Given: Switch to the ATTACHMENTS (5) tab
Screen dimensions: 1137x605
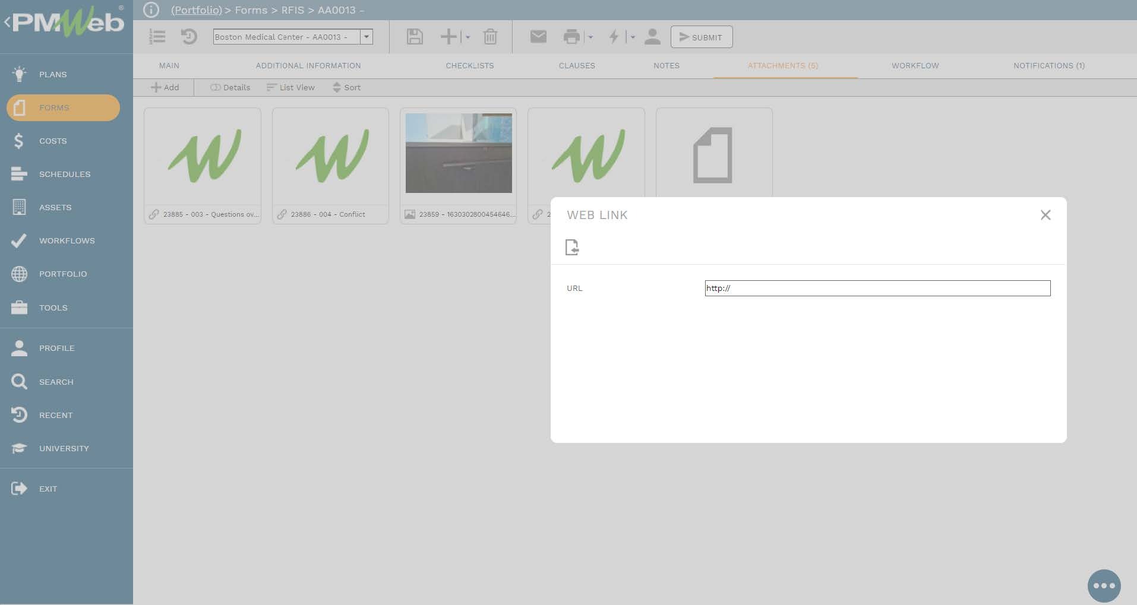Looking at the screenshot, I should coord(783,65).
